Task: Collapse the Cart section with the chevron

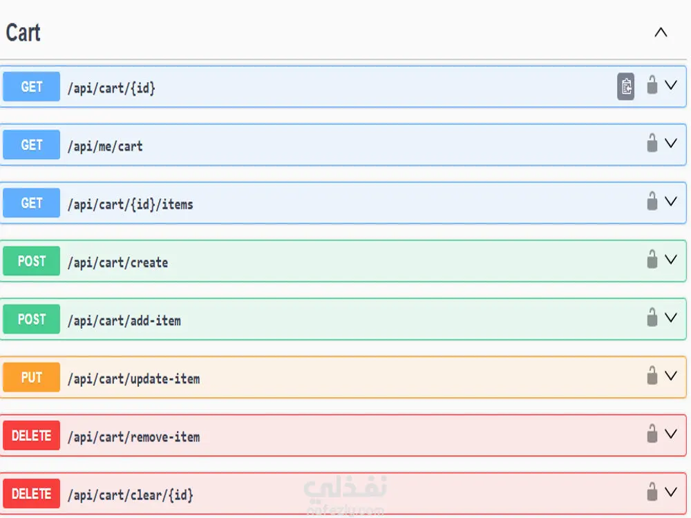Action: click(x=661, y=32)
